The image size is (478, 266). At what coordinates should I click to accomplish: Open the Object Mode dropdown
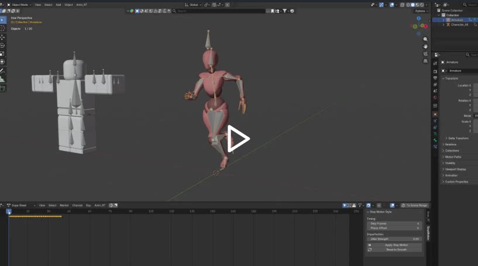click(x=19, y=5)
